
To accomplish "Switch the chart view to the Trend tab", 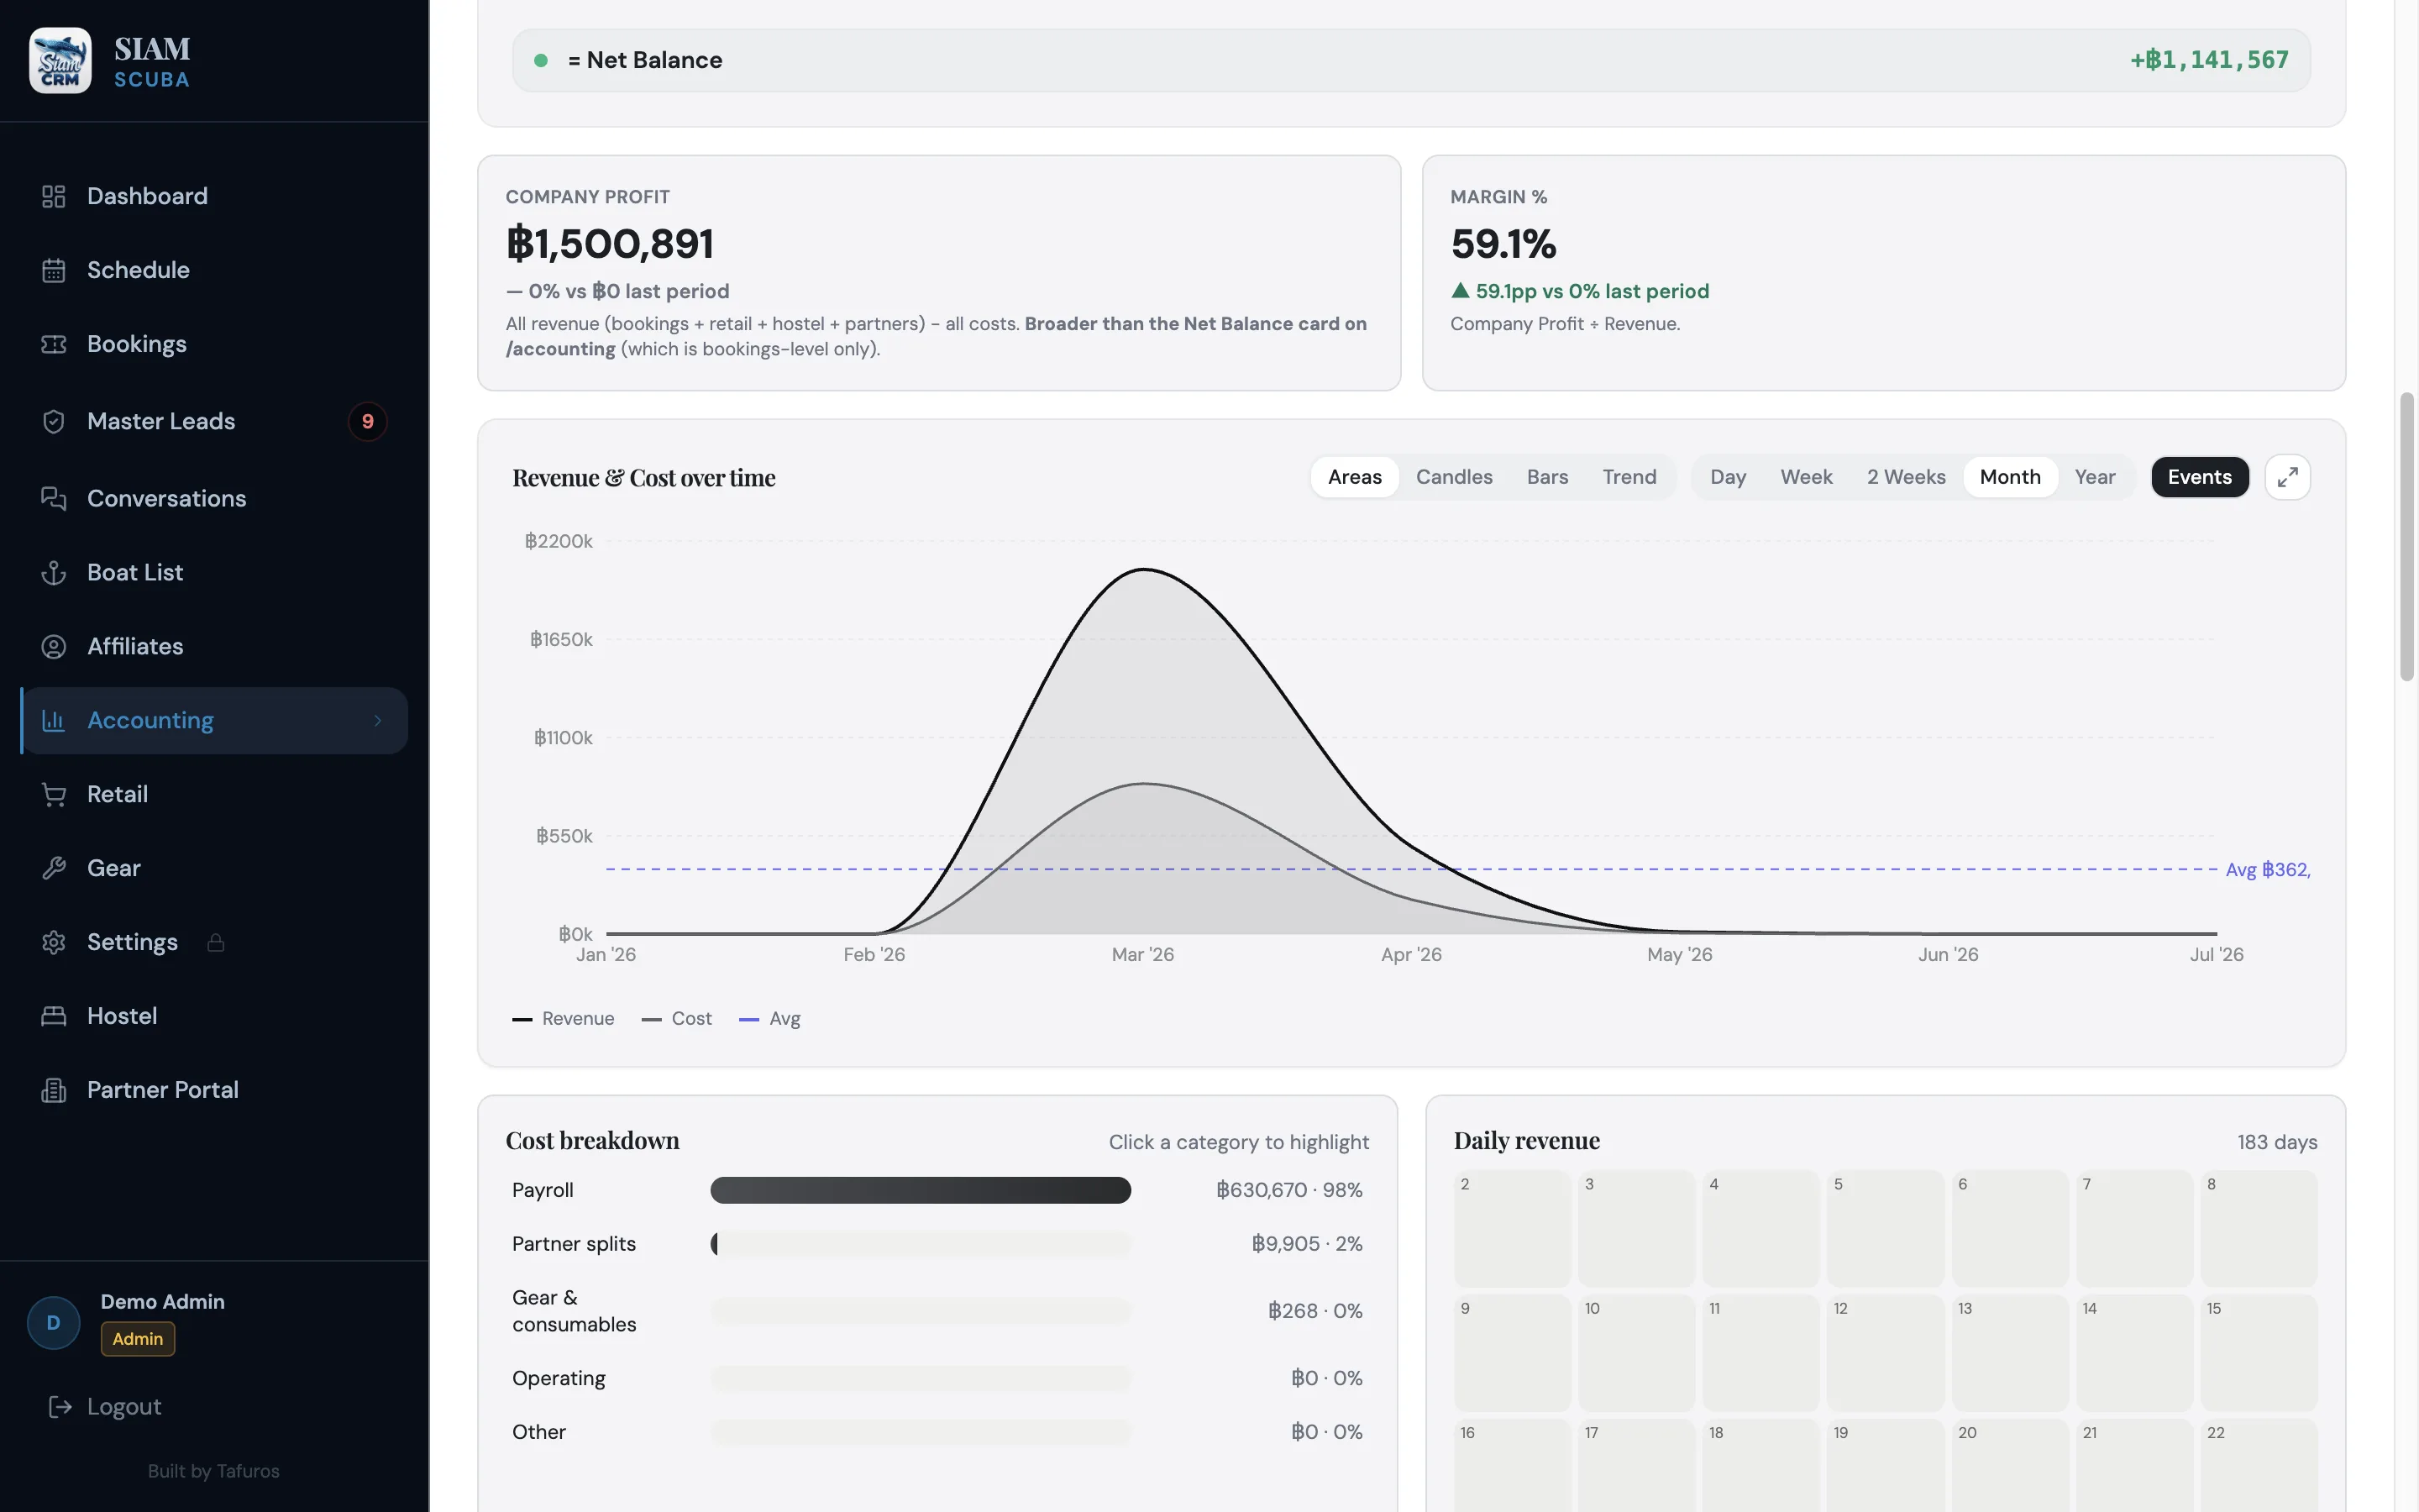I will pyautogui.click(x=1629, y=477).
